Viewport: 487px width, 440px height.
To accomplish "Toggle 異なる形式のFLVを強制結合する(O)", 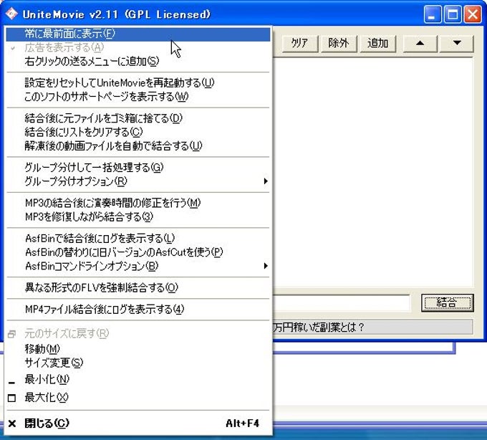I will click(138, 288).
